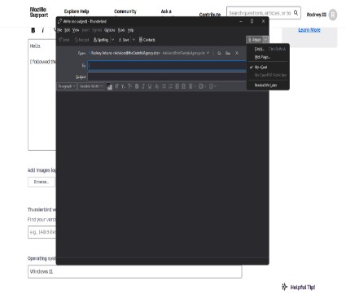The width and height of the screenshot is (346, 294).
Task: Open the Edit menu
Action: click(68, 30)
